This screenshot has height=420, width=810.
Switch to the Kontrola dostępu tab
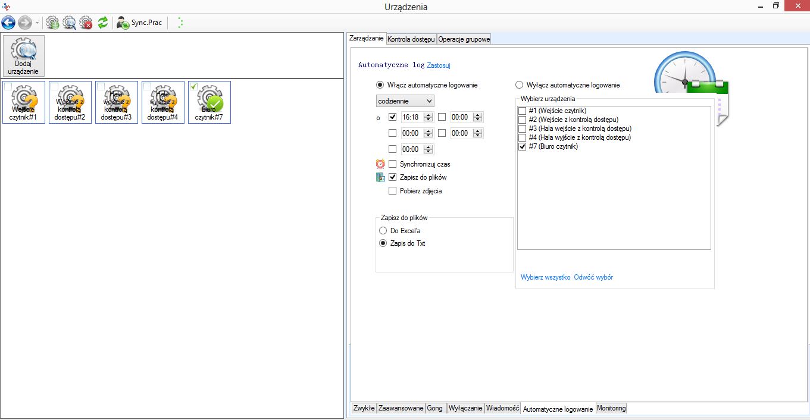[411, 39]
